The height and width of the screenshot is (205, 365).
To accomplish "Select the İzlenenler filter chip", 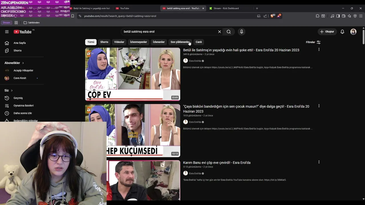I will (x=159, y=42).
